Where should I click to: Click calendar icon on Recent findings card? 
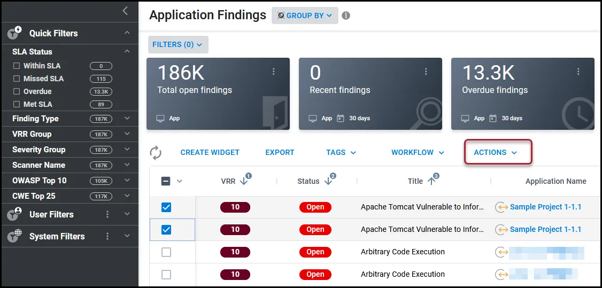(x=340, y=118)
